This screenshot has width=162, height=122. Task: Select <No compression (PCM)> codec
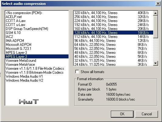(x=37, y=13)
